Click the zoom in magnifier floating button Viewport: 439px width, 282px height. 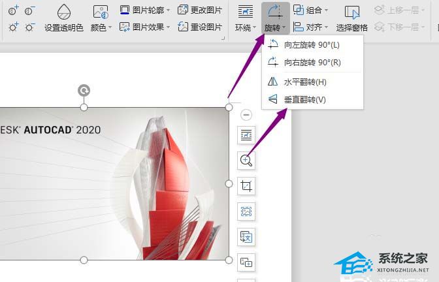(246, 161)
